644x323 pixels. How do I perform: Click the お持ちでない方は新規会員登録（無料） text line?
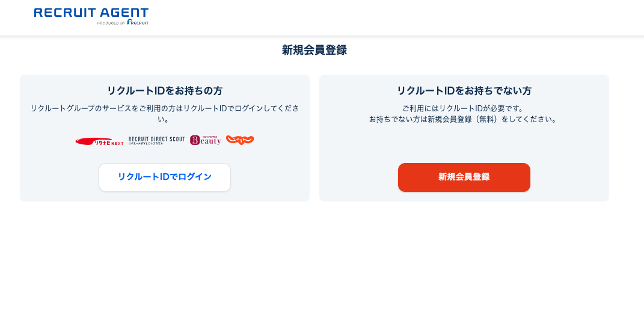[x=464, y=119]
